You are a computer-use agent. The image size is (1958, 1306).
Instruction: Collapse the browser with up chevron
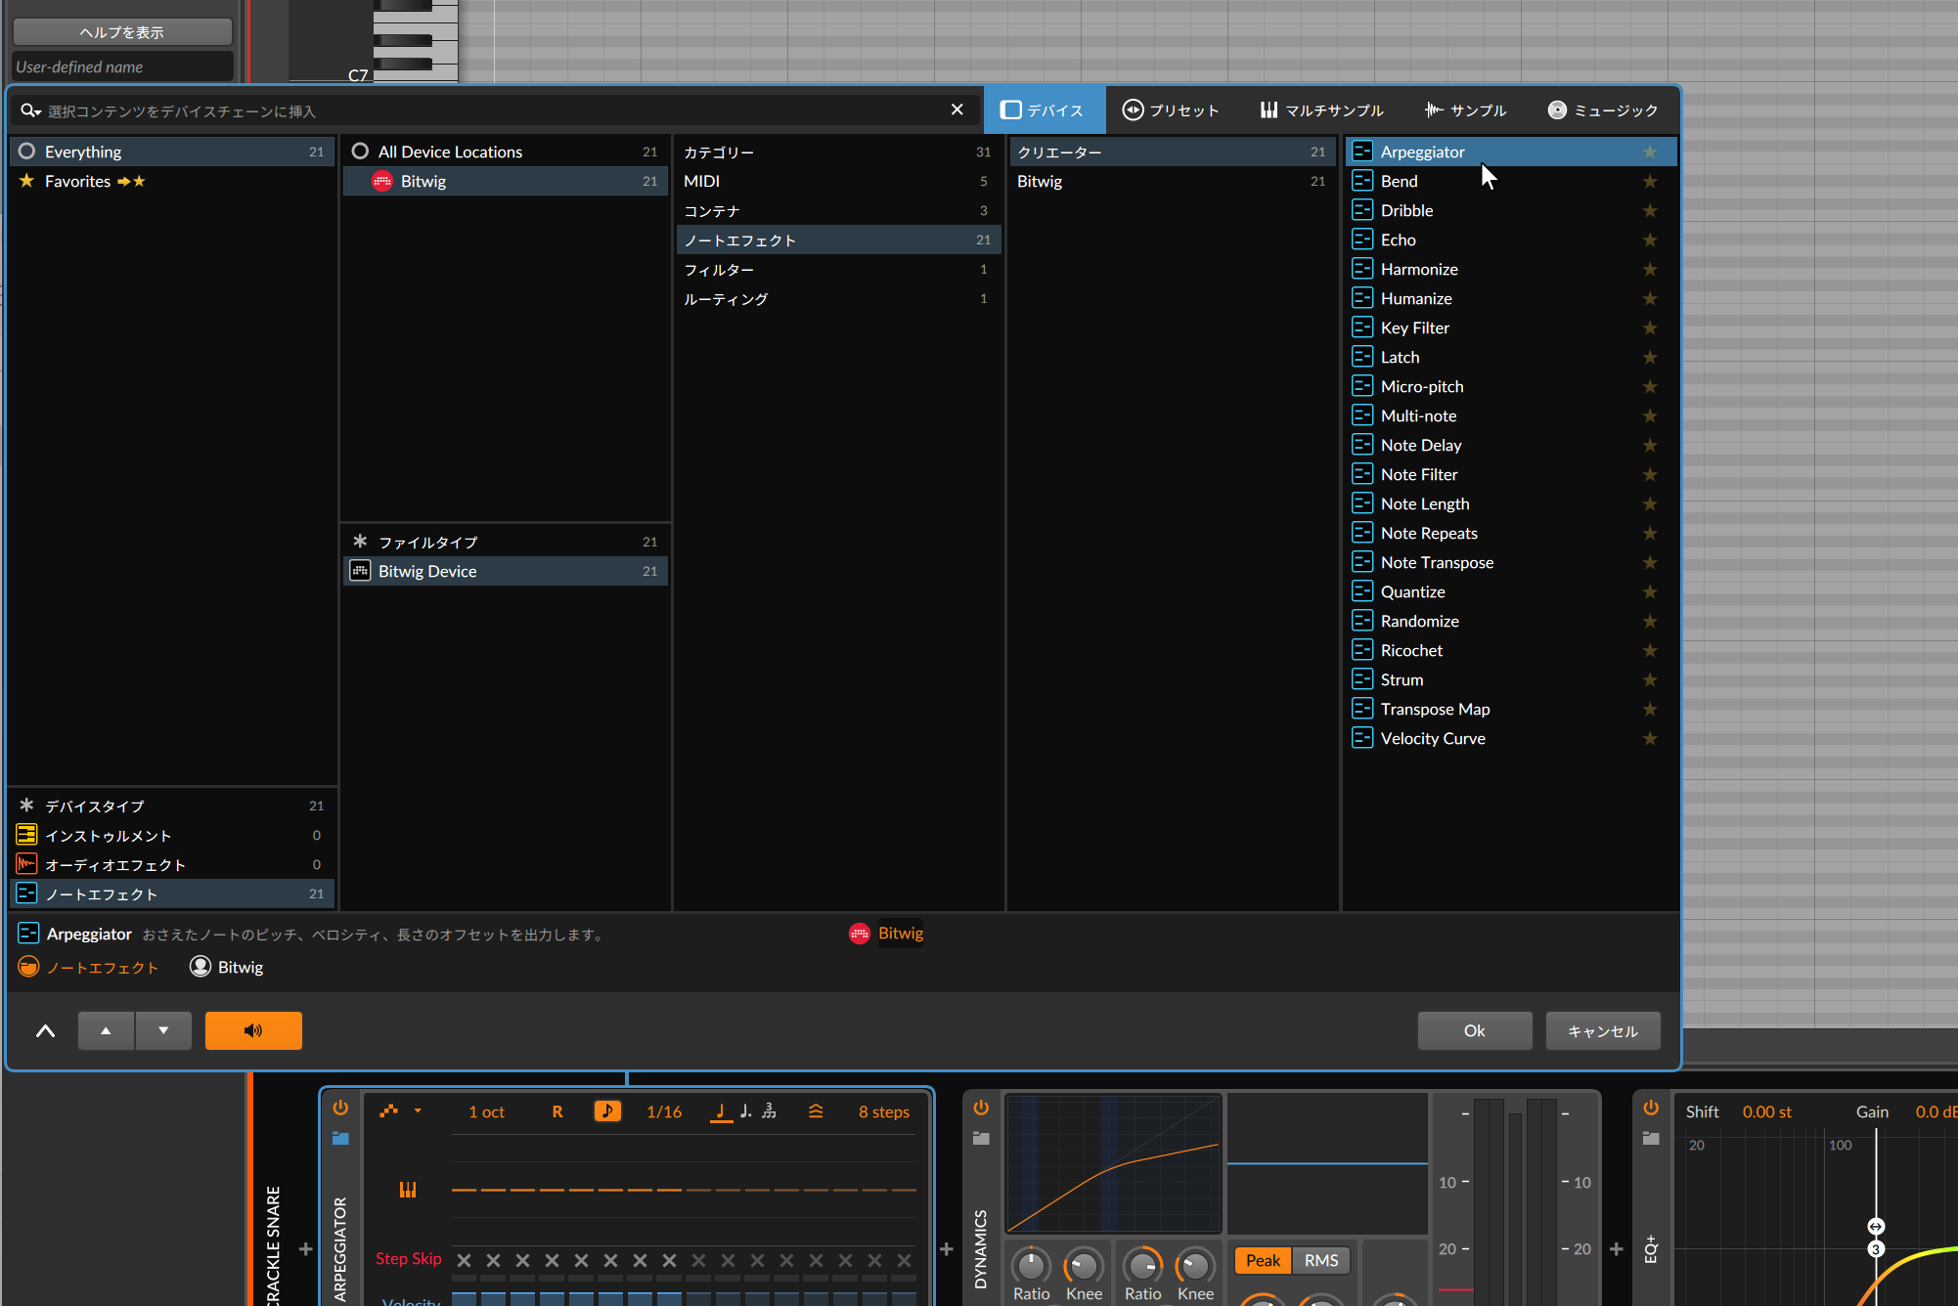pos(45,1030)
